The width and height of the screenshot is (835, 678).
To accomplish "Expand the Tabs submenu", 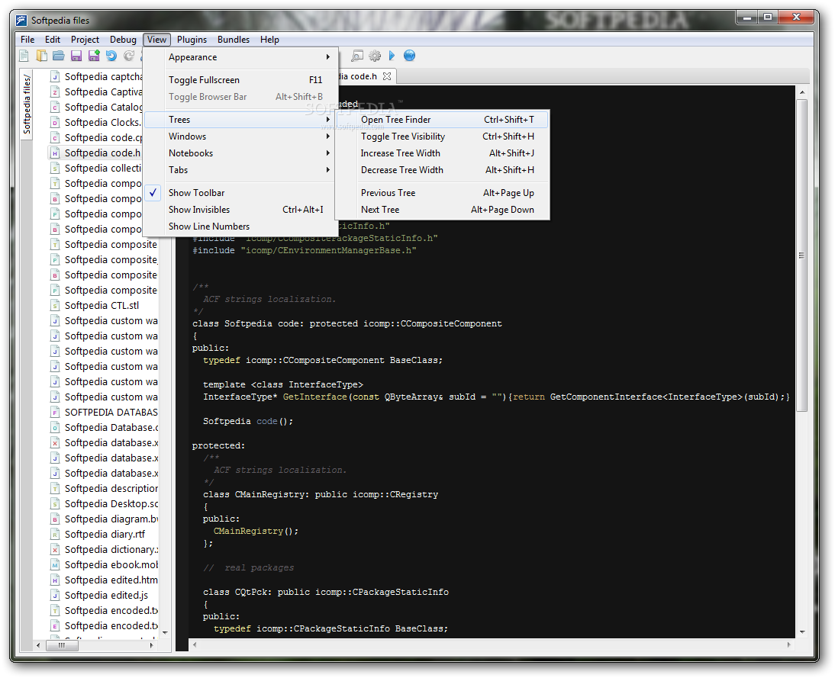I will coord(240,170).
